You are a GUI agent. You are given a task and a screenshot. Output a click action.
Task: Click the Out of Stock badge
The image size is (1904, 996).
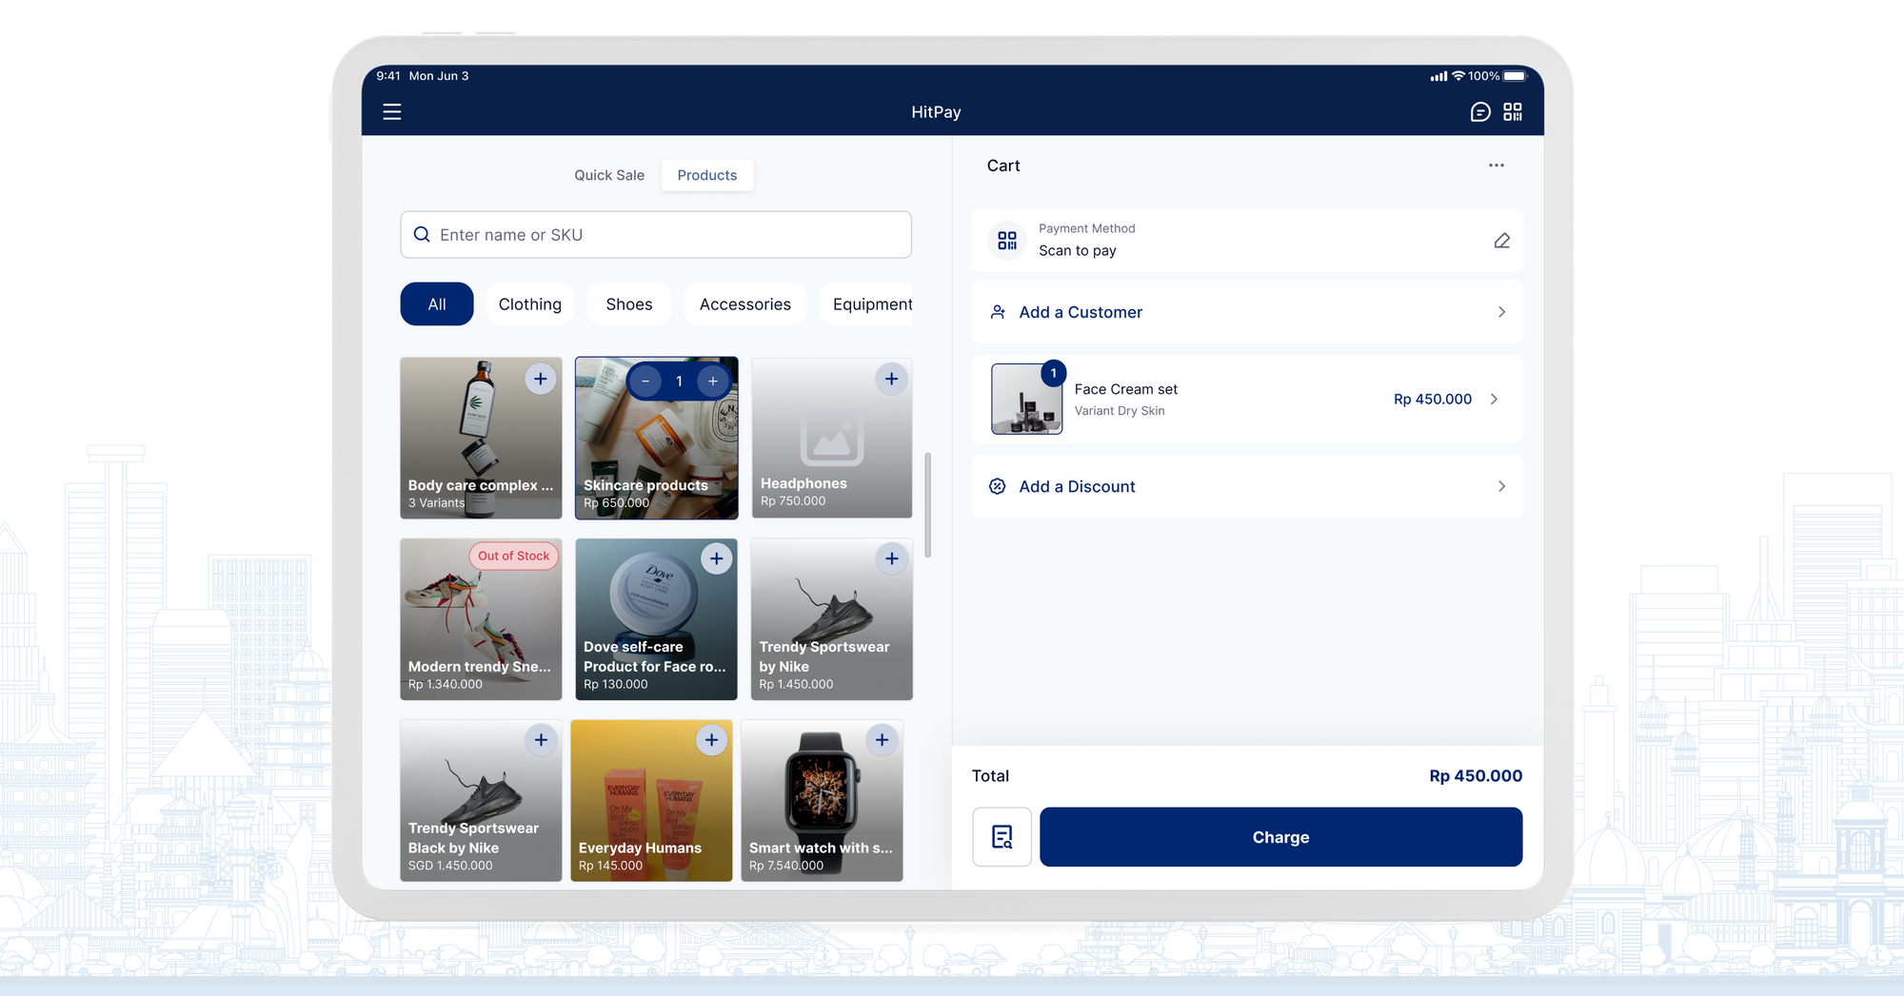(x=514, y=556)
